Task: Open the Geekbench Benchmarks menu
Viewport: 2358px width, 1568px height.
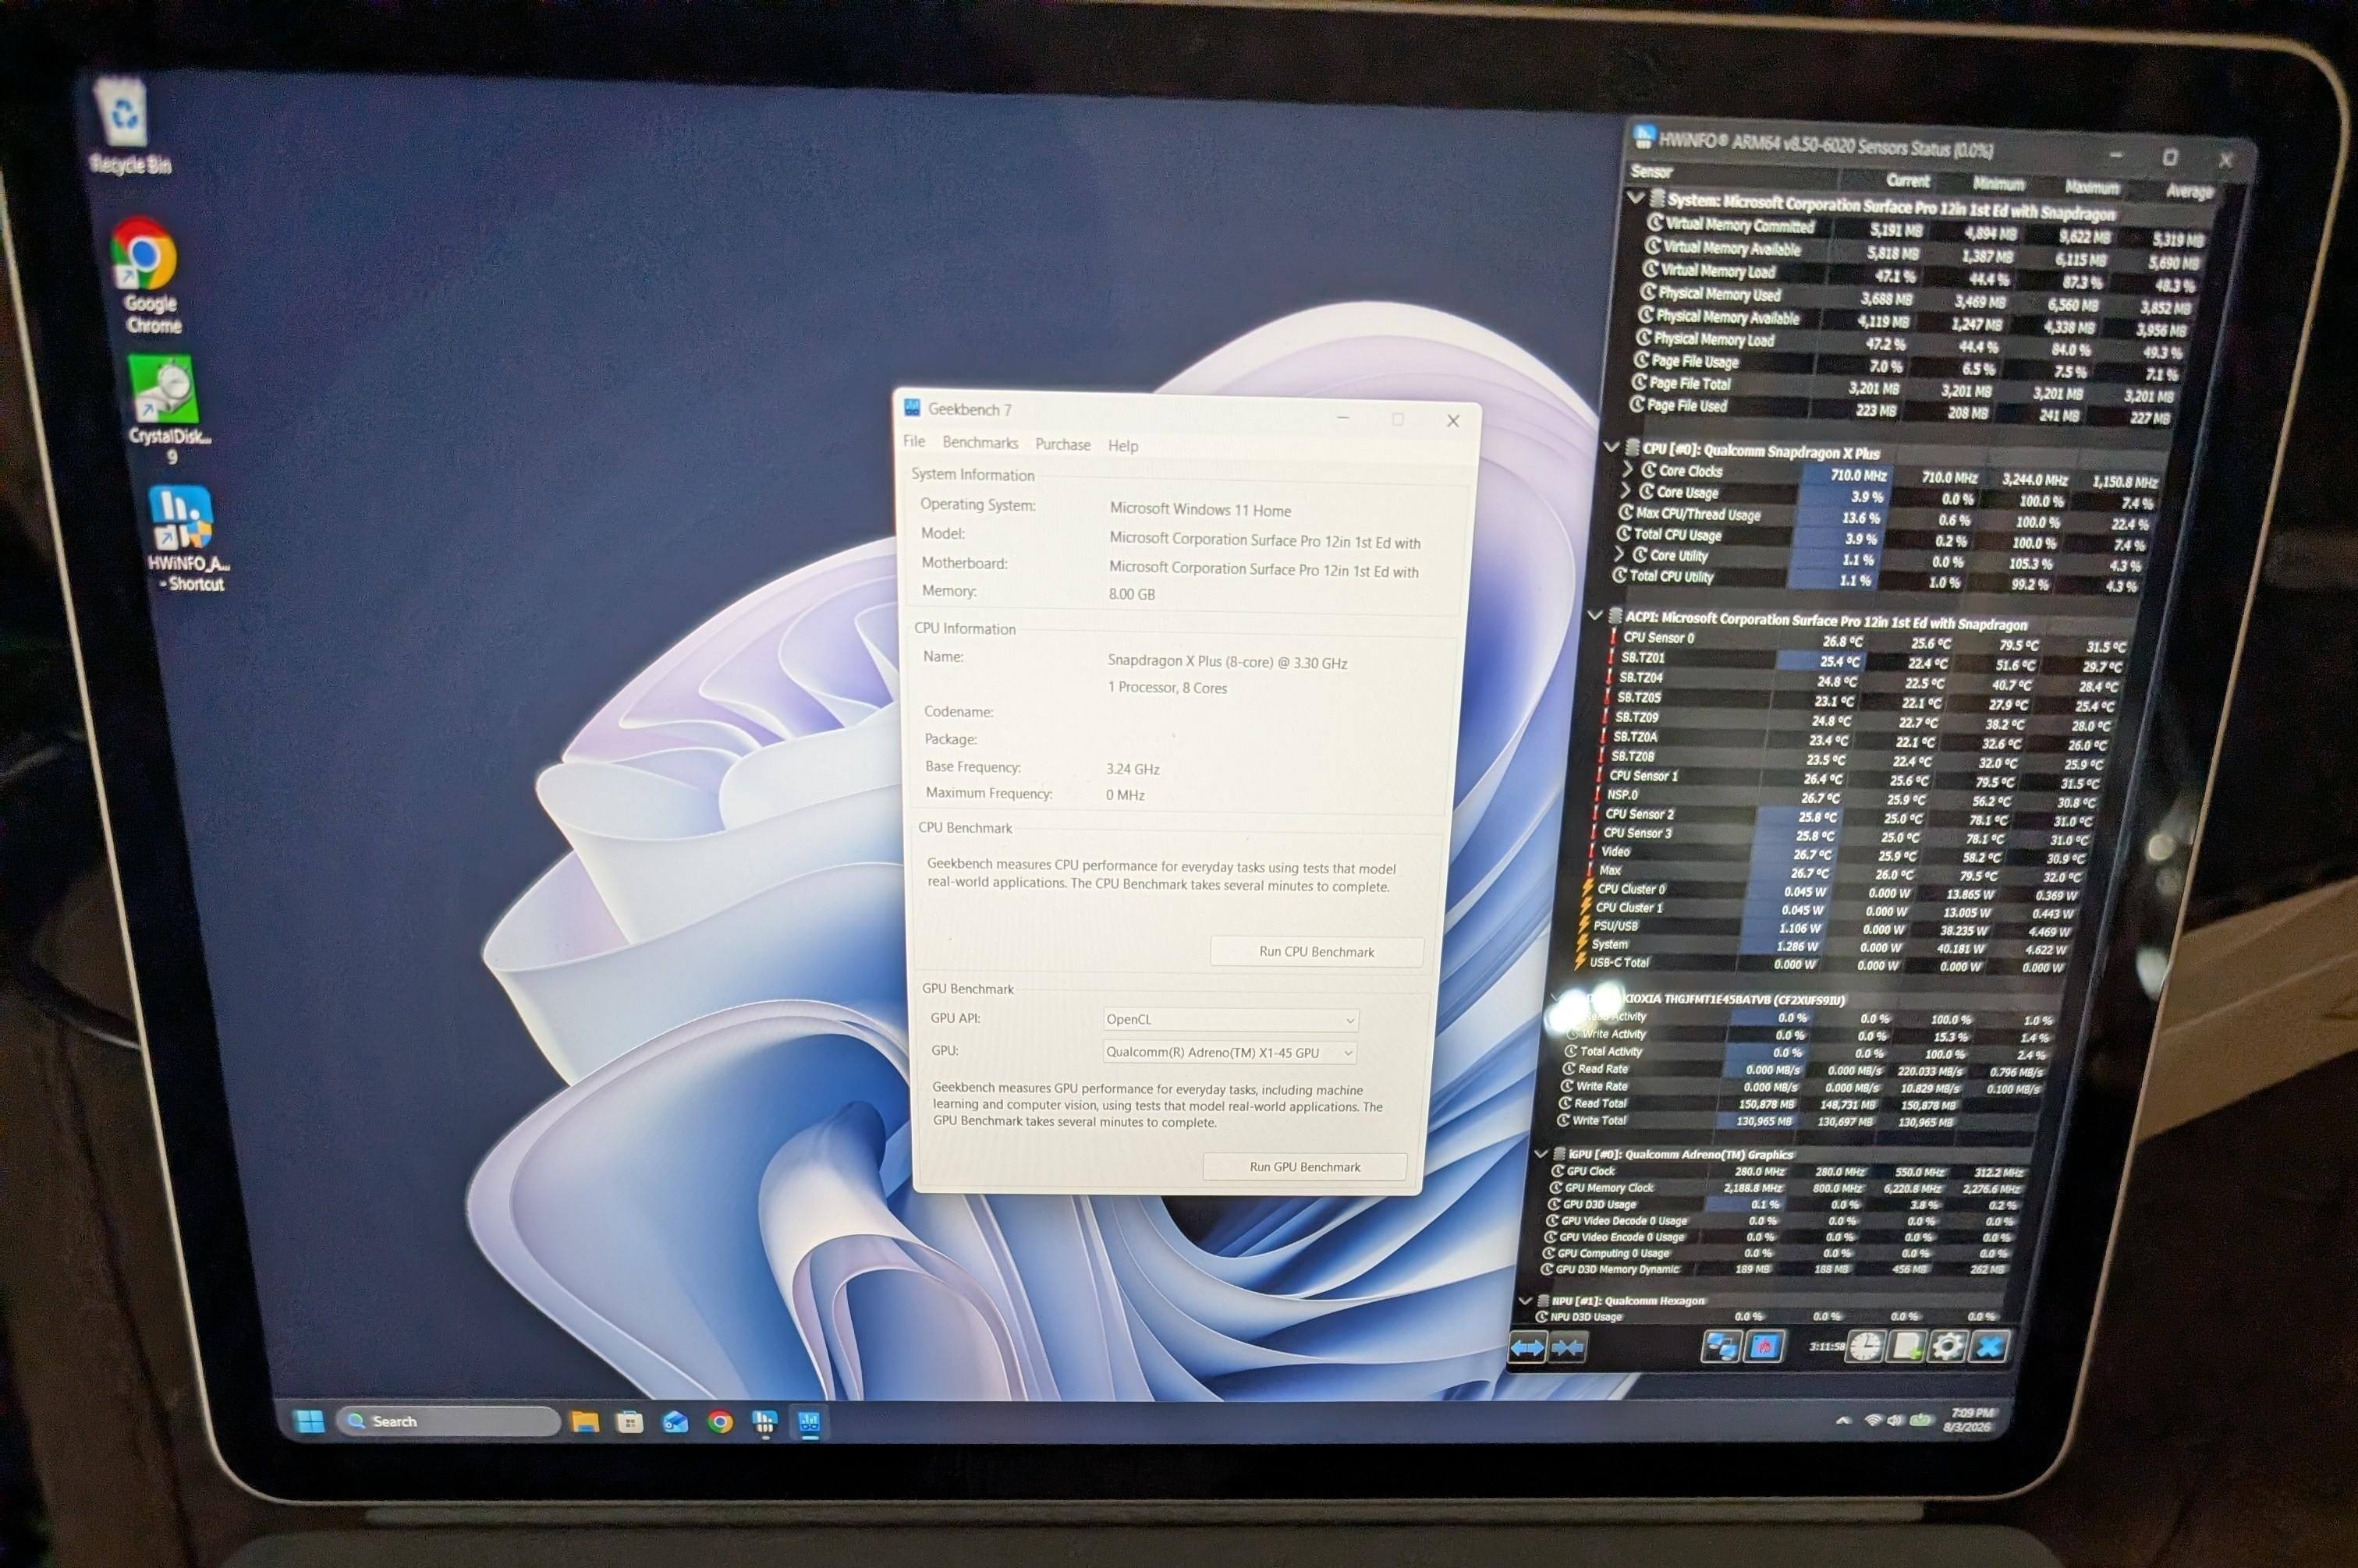Action: click(x=980, y=443)
